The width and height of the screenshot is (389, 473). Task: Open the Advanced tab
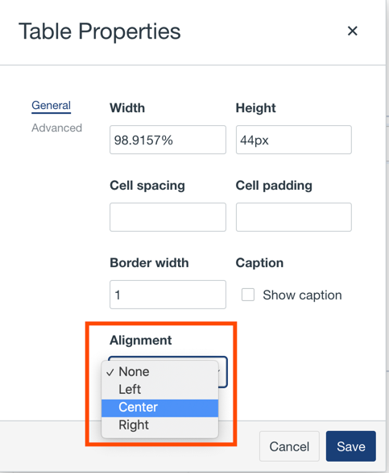coord(56,128)
